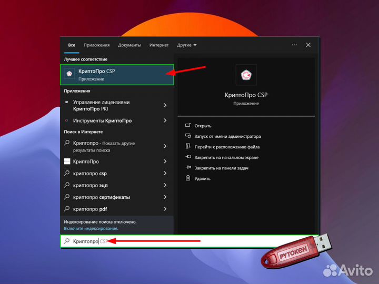Click the КриптоПро CSP icon in best match
This screenshot has height=284, width=379.
(69, 74)
